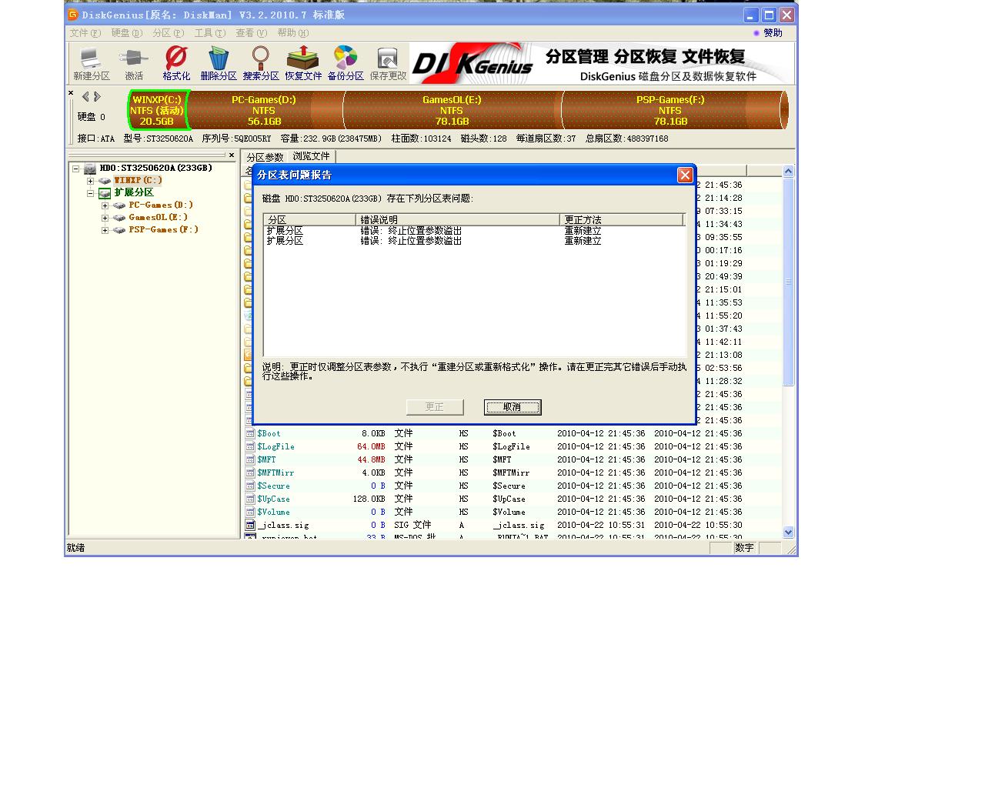Select WINXP(C:) in the tree
The image size is (985, 788).
point(139,180)
